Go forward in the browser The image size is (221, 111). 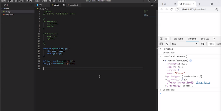coord(166,9)
